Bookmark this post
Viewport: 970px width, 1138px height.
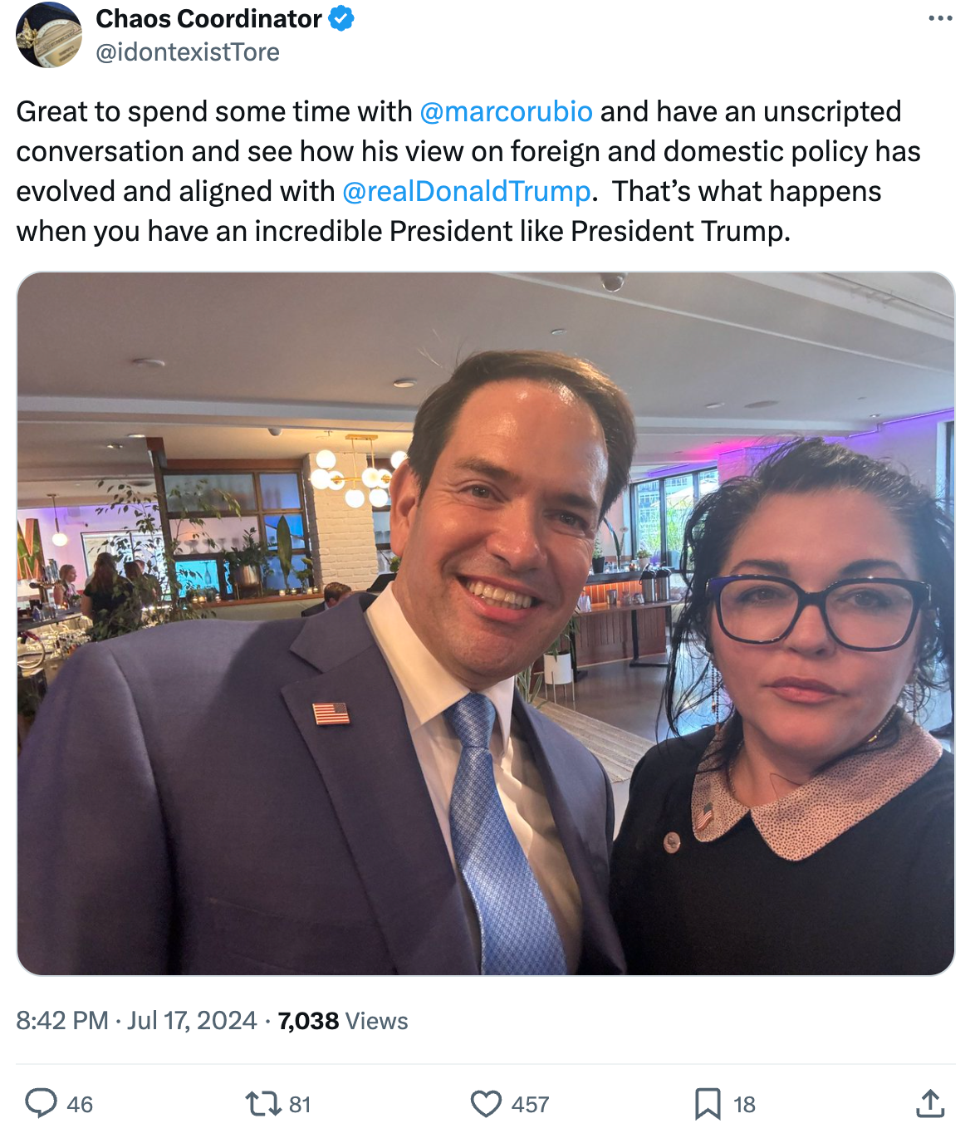708,1103
